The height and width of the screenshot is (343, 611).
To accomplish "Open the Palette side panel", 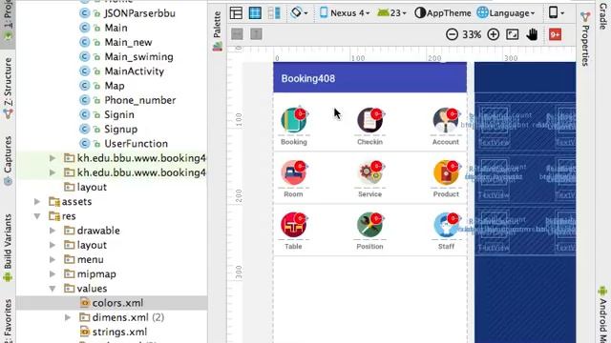I will click(x=218, y=31).
